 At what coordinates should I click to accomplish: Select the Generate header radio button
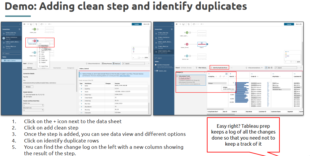24,95
